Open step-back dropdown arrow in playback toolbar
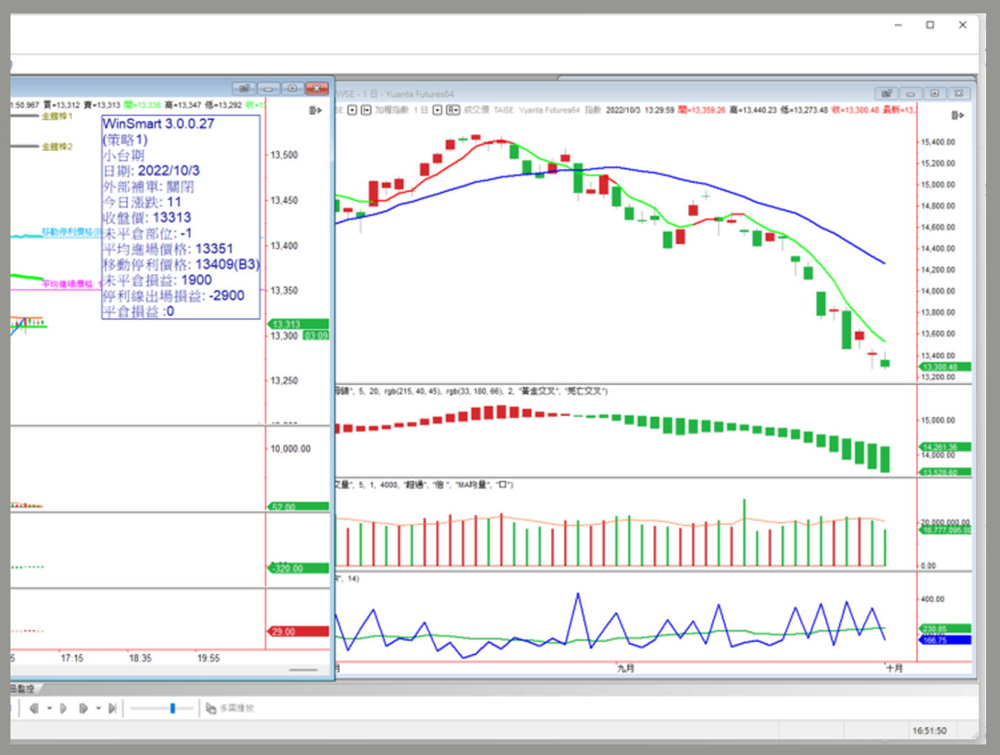Image resolution: width=1000 pixels, height=755 pixels. (49, 708)
